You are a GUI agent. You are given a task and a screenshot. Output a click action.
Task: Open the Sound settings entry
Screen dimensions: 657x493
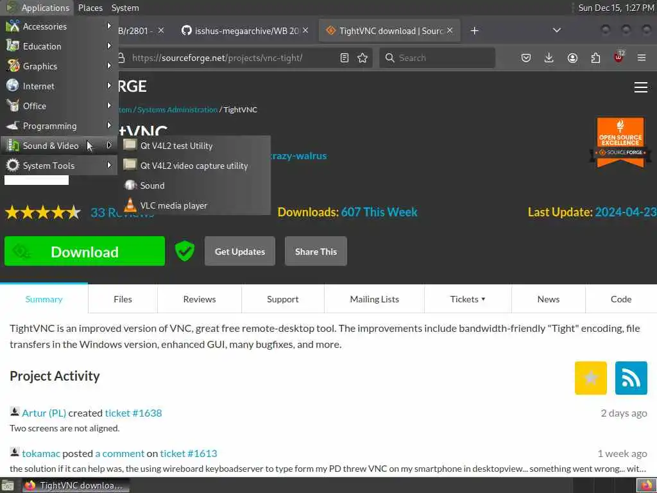click(194, 186)
